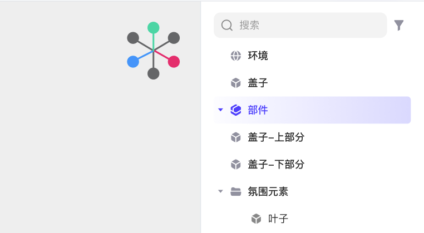This screenshot has width=424, height=233.
Task: Focus the 搜索 search field
Action: click(x=300, y=25)
